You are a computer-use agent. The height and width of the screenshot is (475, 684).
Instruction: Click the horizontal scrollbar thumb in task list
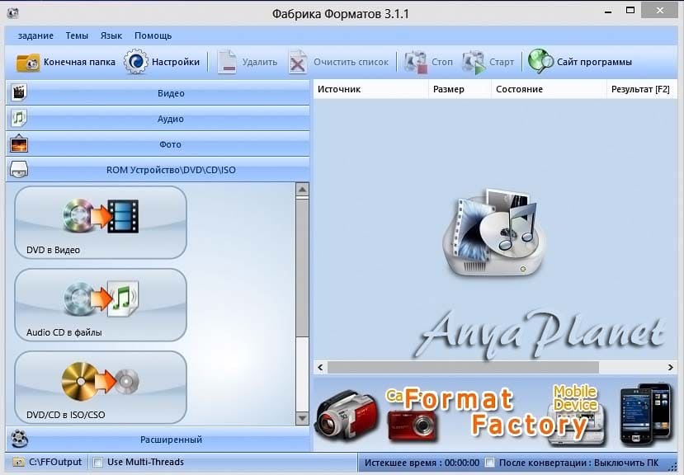tap(463, 367)
